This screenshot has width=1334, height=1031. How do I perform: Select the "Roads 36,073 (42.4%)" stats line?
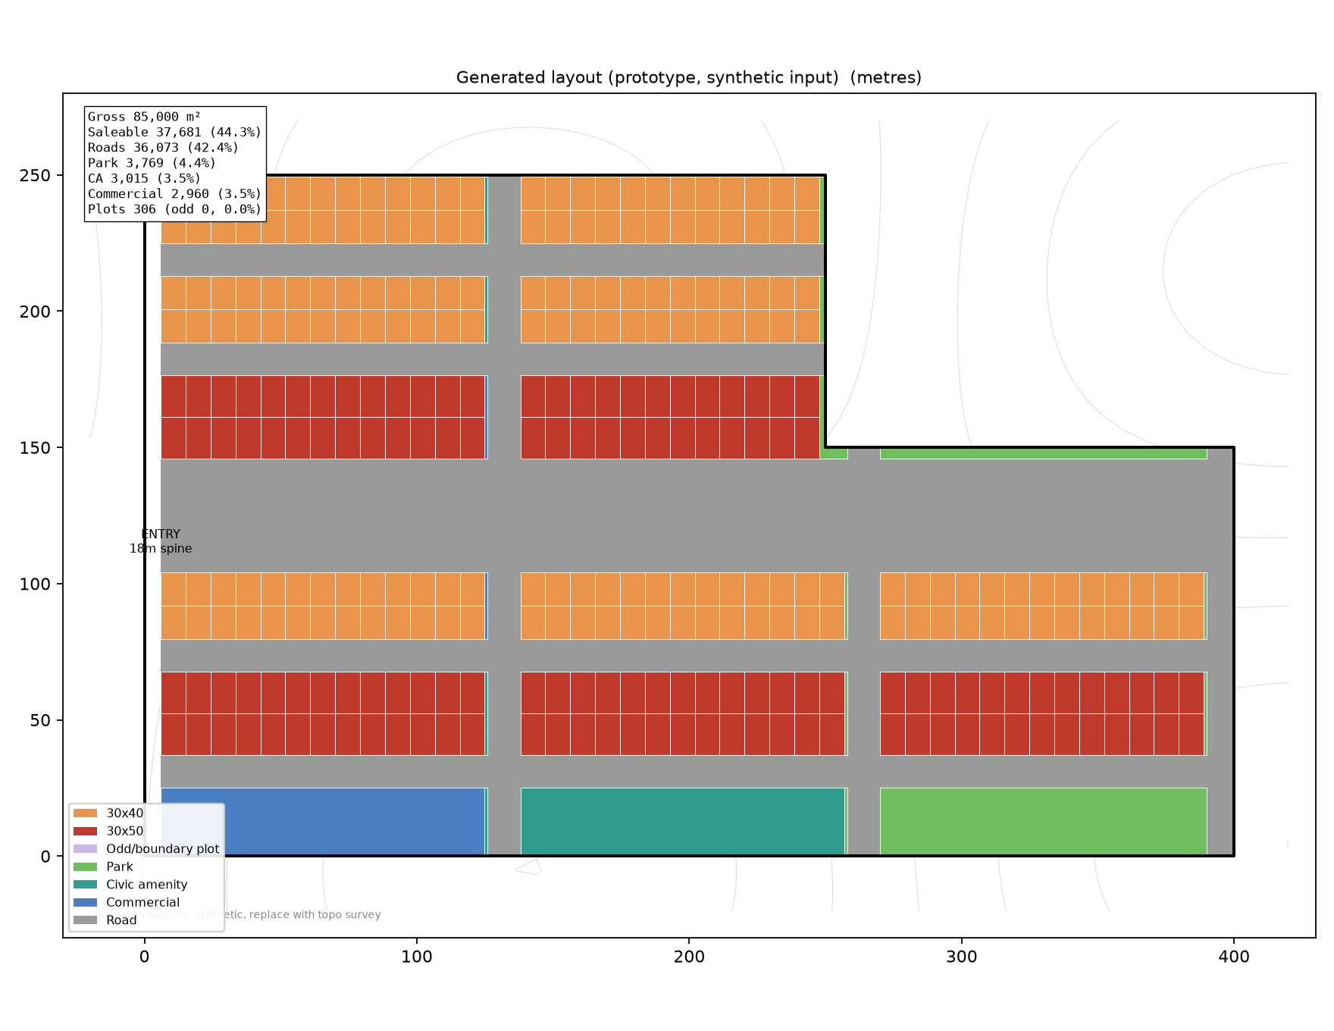pyautogui.click(x=163, y=147)
